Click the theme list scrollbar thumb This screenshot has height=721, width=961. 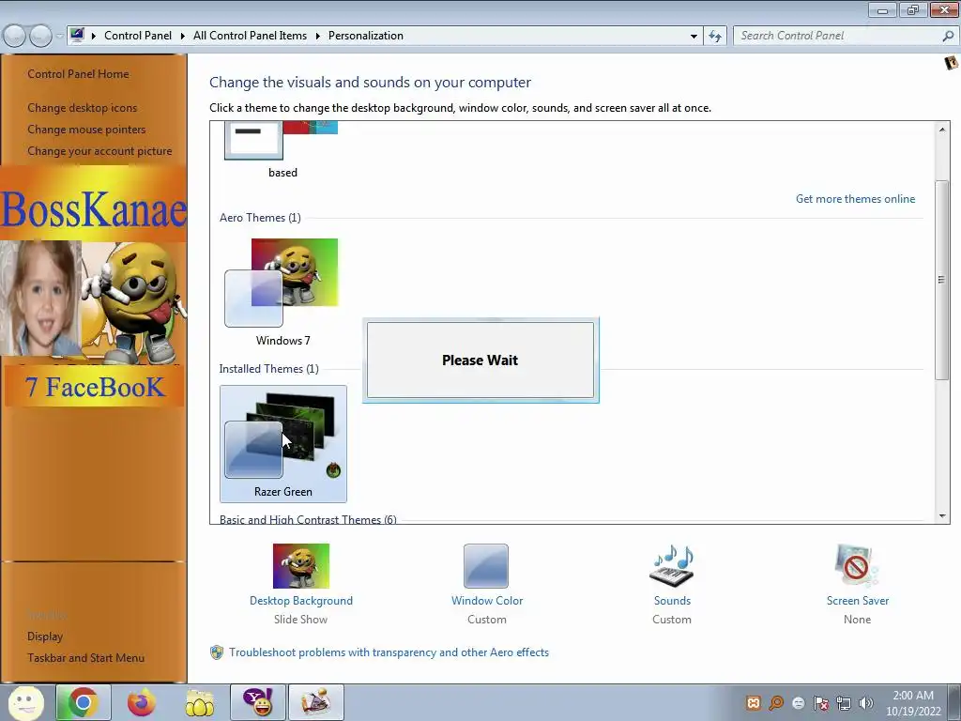(942, 280)
